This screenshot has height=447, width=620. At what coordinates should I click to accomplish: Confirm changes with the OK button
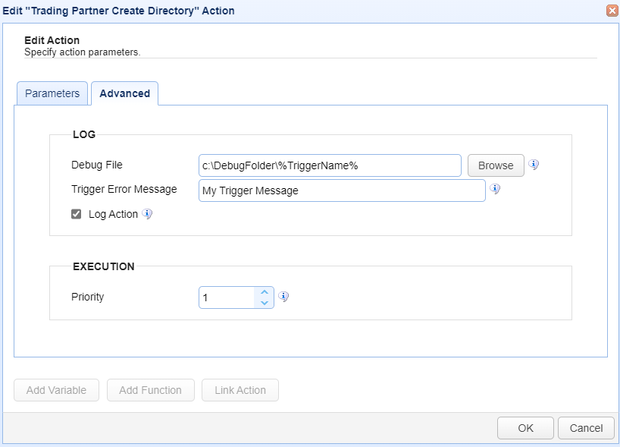[x=525, y=428]
